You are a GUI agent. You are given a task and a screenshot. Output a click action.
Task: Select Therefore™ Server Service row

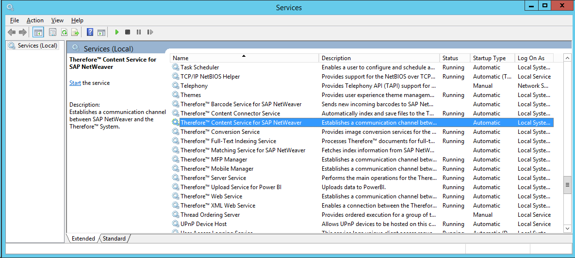[213, 178]
